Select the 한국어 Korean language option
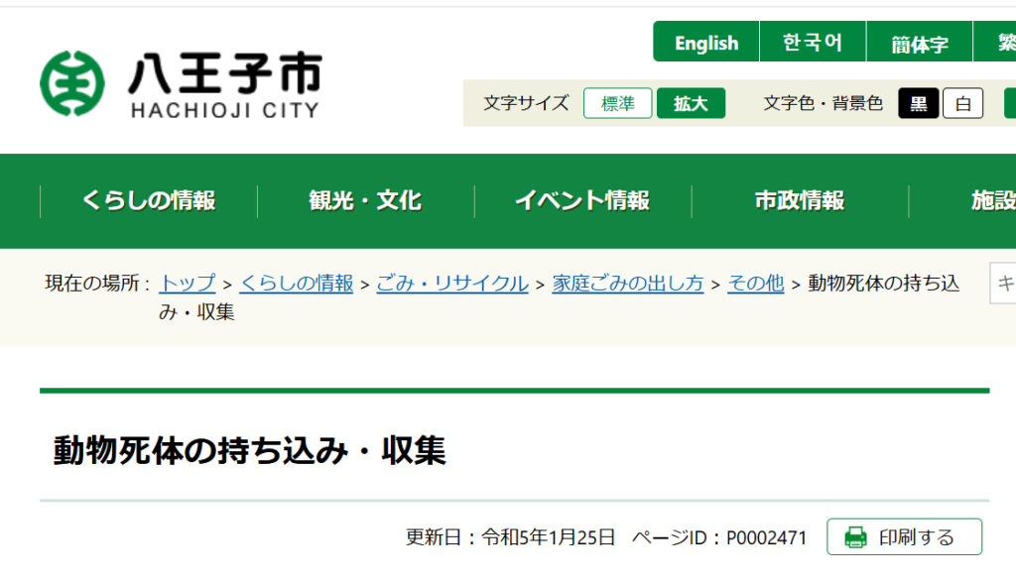 point(813,43)
